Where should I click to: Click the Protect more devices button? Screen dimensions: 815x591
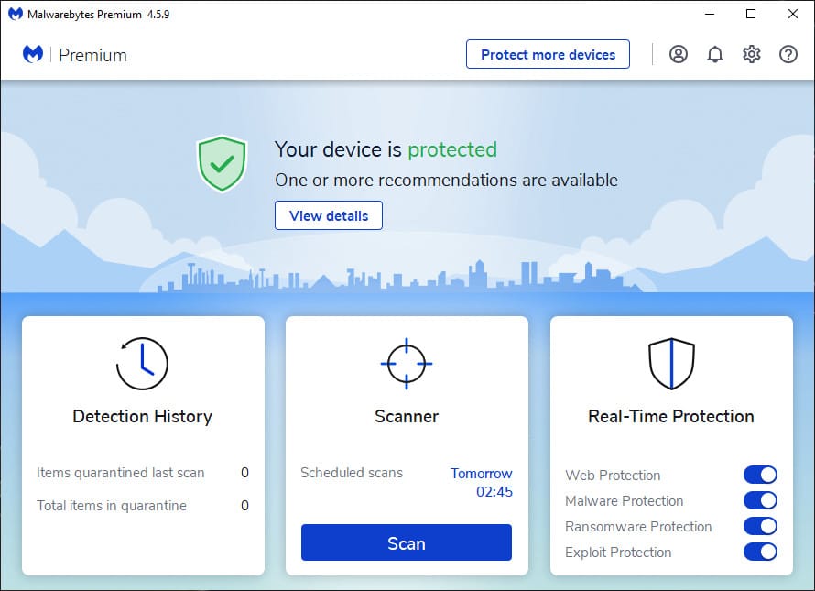click(548, 54)
